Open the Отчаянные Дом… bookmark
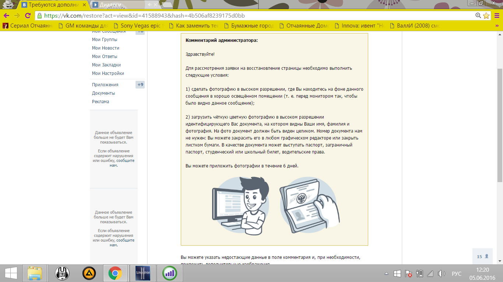Image resolution: width=503 pixels, height=282 pixels. click(305, 26)
